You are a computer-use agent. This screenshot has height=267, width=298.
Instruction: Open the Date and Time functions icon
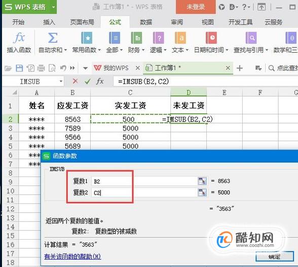click(x=211, y=38)
